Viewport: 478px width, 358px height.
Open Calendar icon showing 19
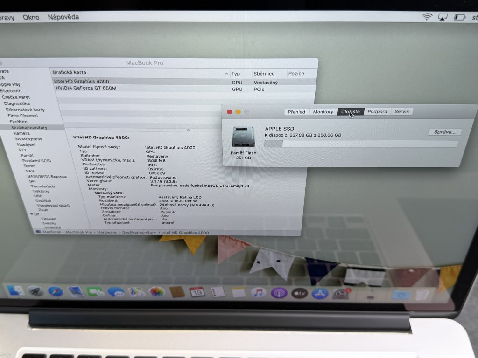coord(197,292)
